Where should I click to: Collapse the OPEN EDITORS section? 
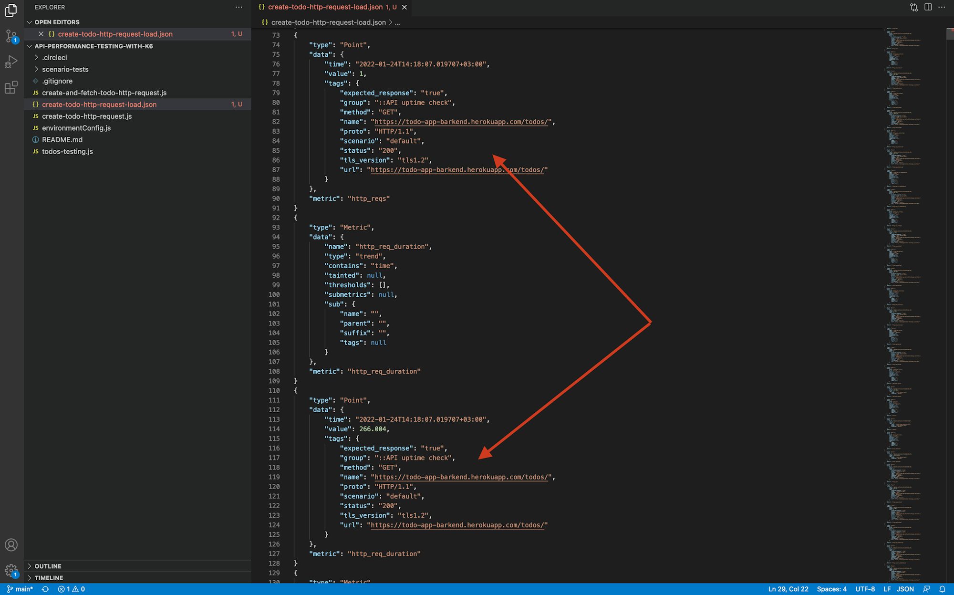[x=55, y=22]
